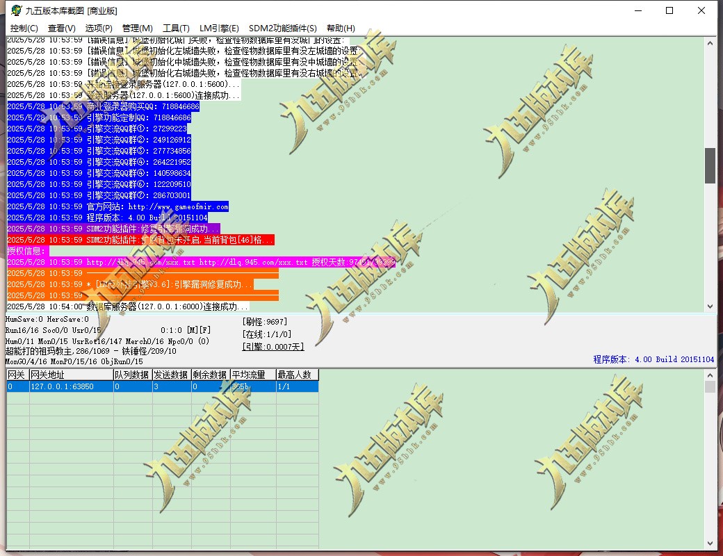723x556 pixels.
Task: Open the 管理(M) menu
Action: [x=138, y=28]
